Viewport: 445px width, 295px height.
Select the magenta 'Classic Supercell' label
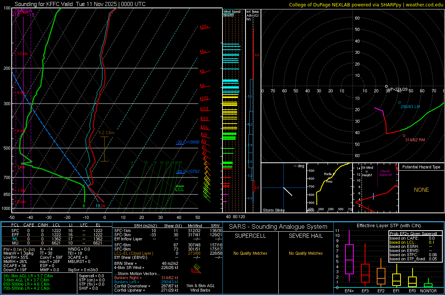(385, 173)
